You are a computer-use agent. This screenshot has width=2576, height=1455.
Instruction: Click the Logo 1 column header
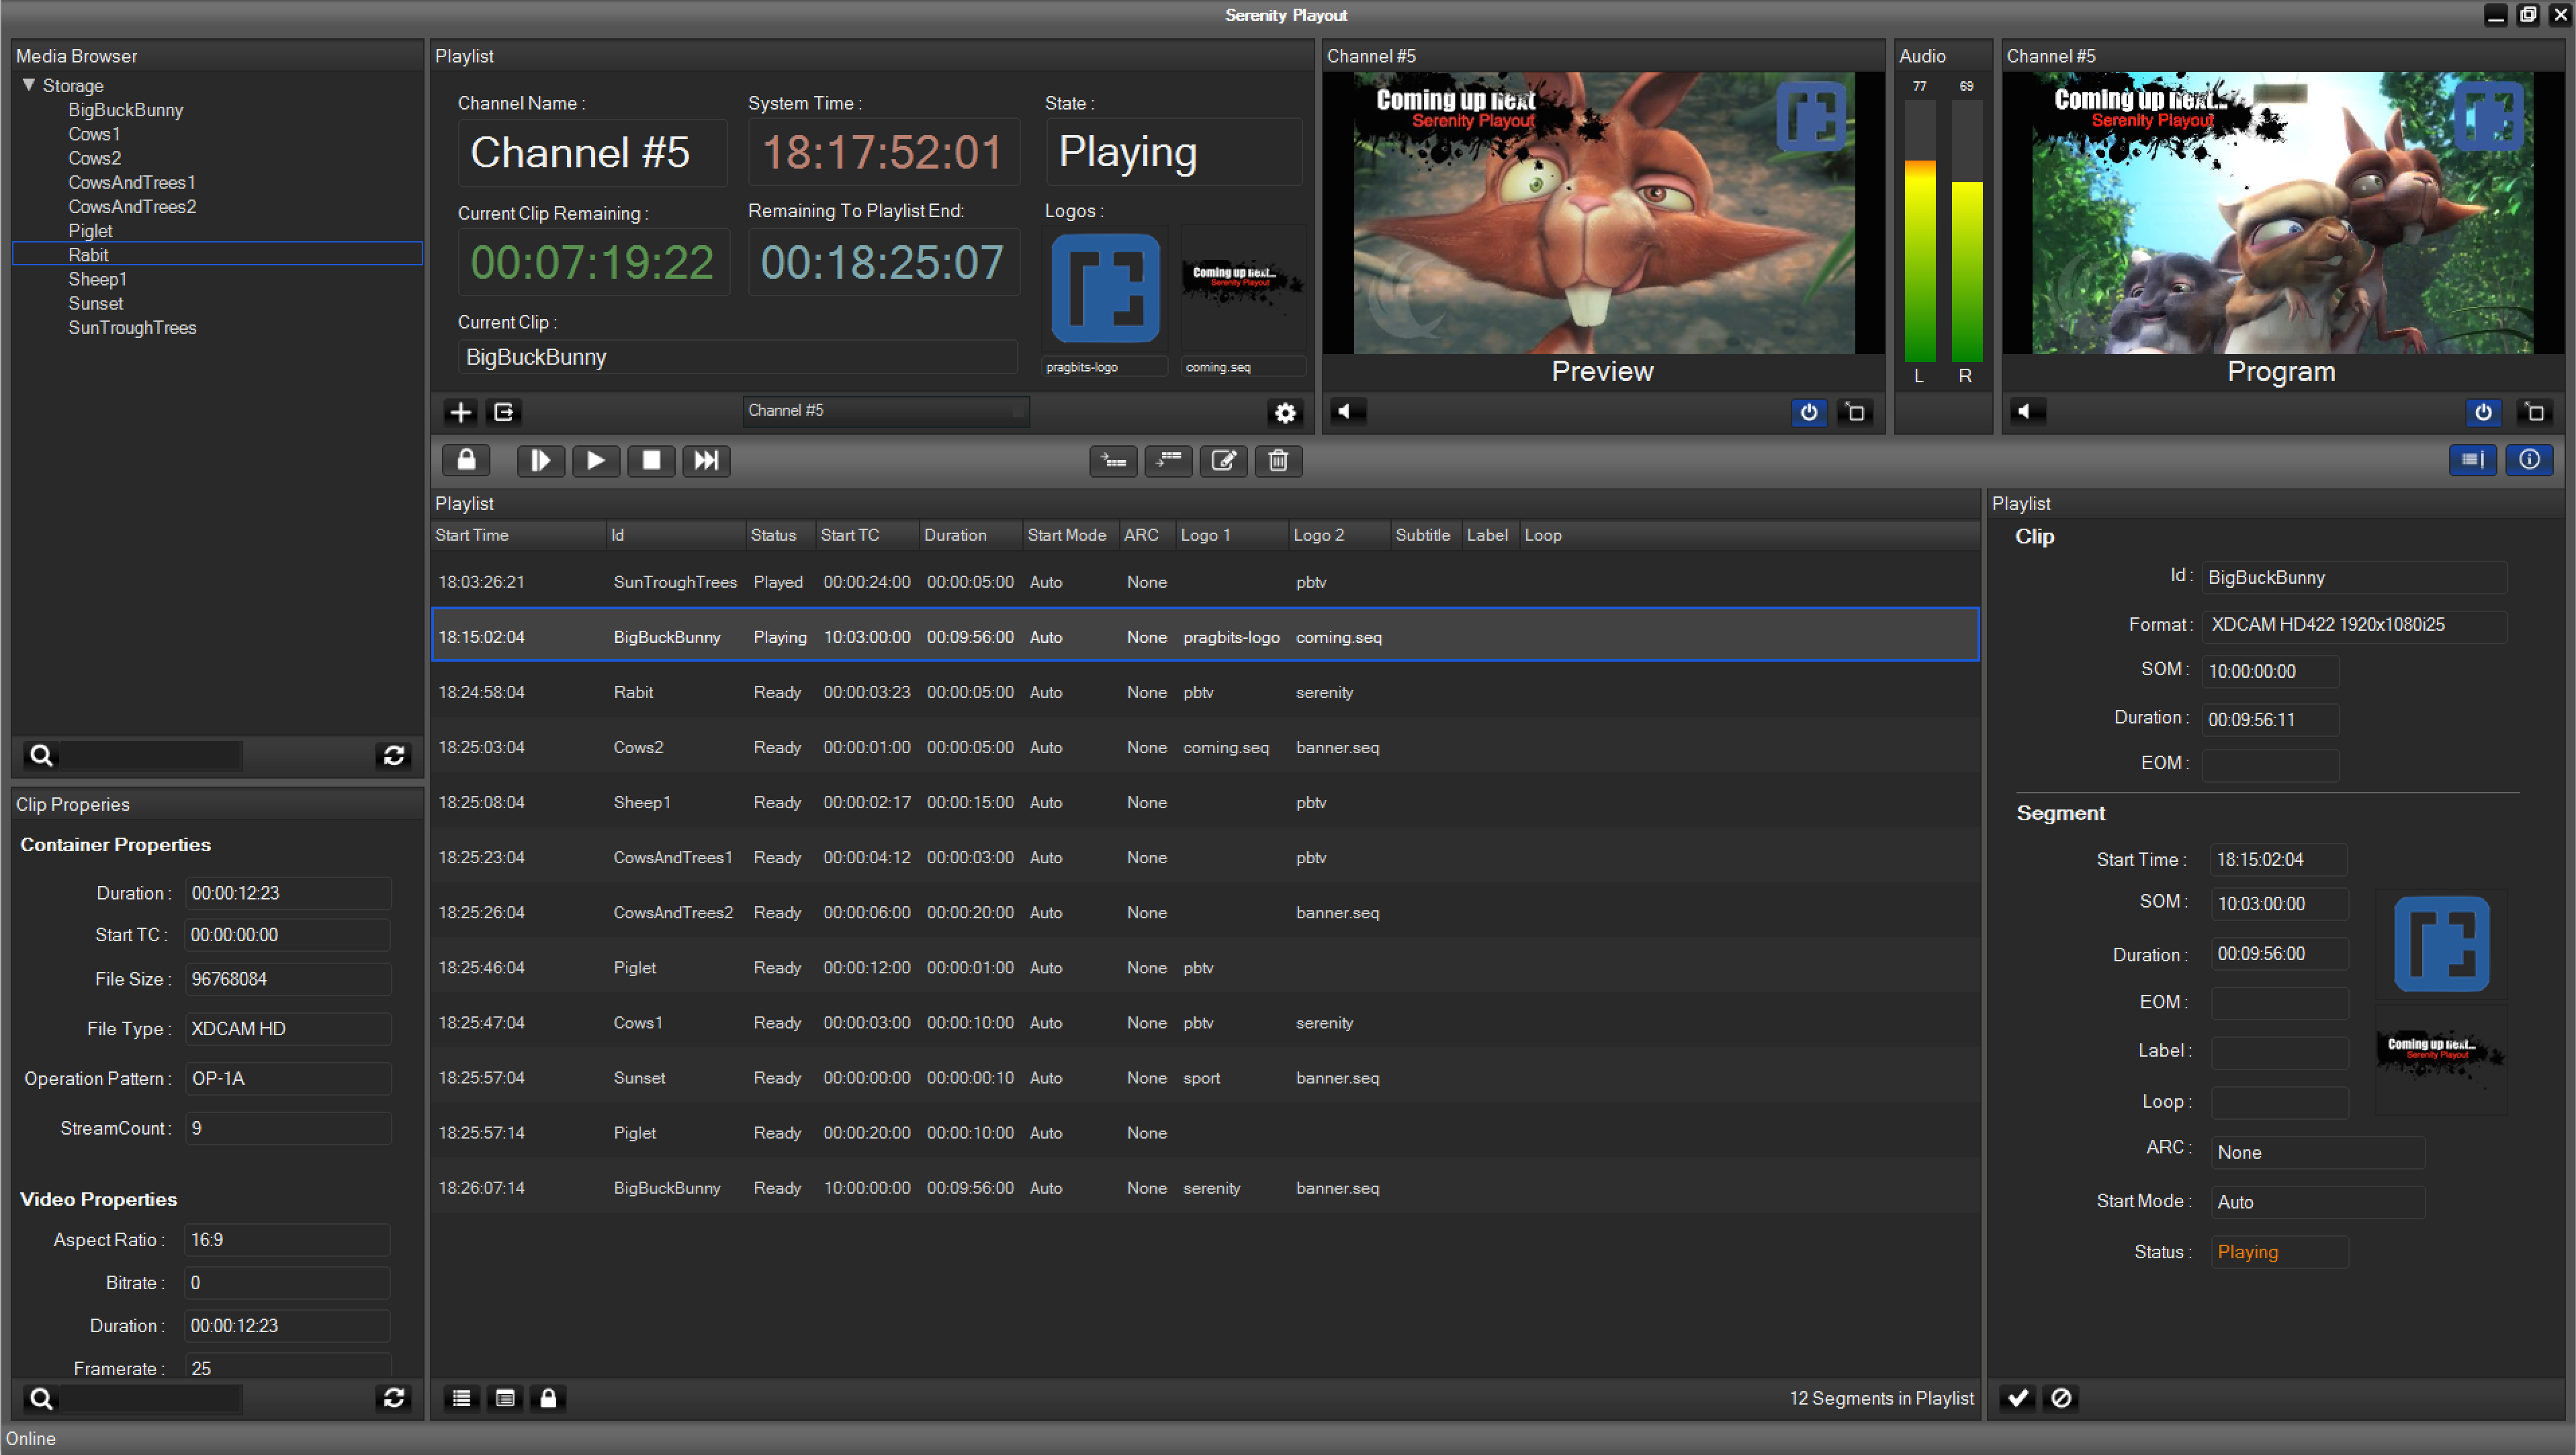tap(1232, 535)
